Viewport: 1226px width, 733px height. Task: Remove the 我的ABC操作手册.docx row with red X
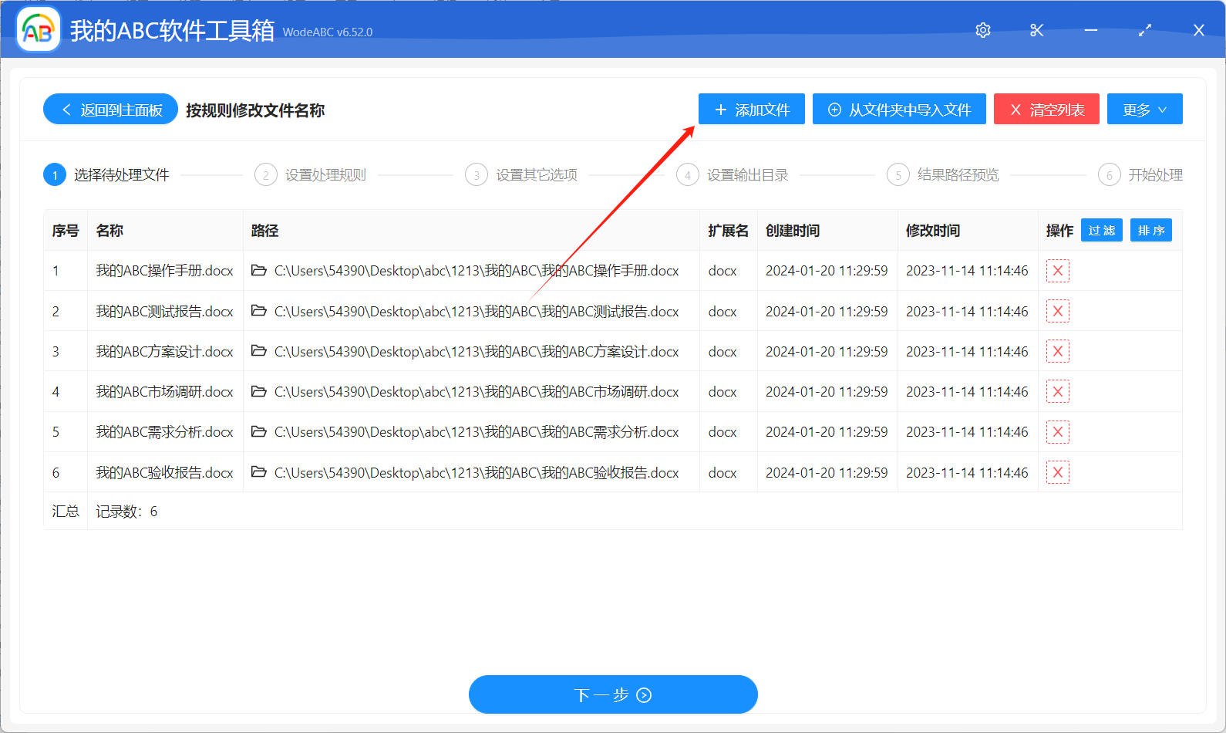point(1057,271)
